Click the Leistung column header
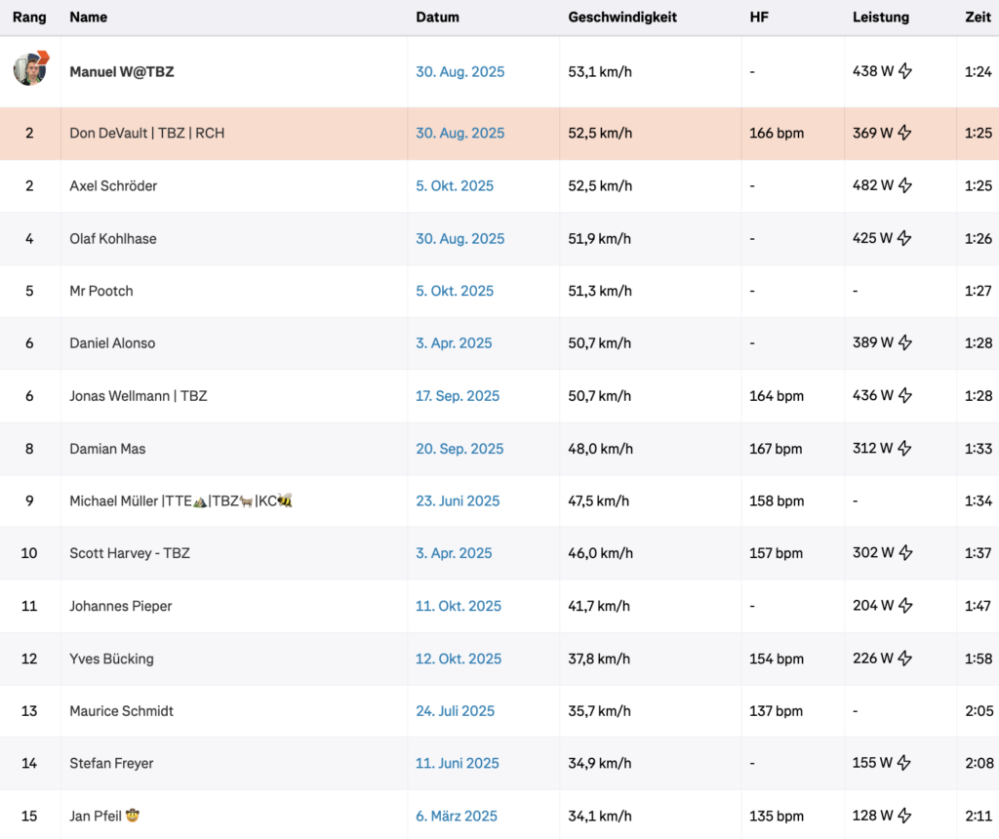Image resolution: width=999 pixels, height=839 pixels. coord(880,18)
